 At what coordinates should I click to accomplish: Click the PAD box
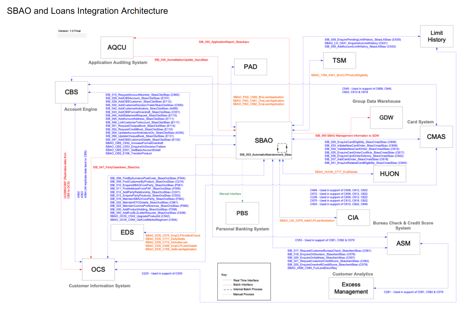click(250, 67)
